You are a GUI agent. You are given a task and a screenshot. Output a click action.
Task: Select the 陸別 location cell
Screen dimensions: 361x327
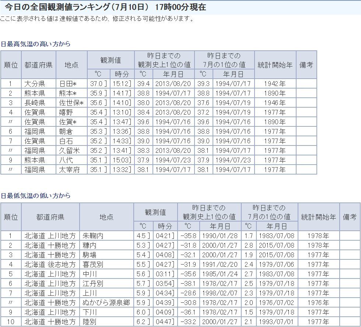pos(90,322)
